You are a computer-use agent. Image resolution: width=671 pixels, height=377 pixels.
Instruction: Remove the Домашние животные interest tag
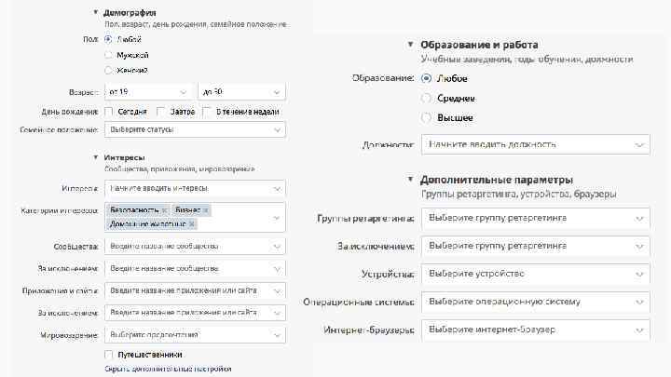point(191,224)
